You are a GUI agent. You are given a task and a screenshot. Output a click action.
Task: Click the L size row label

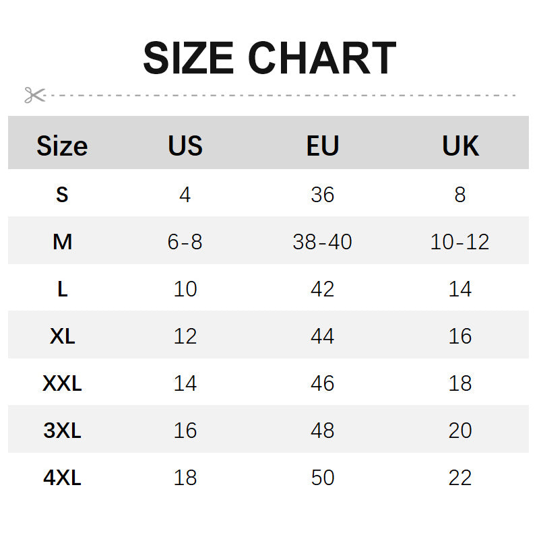click(62, 289)
